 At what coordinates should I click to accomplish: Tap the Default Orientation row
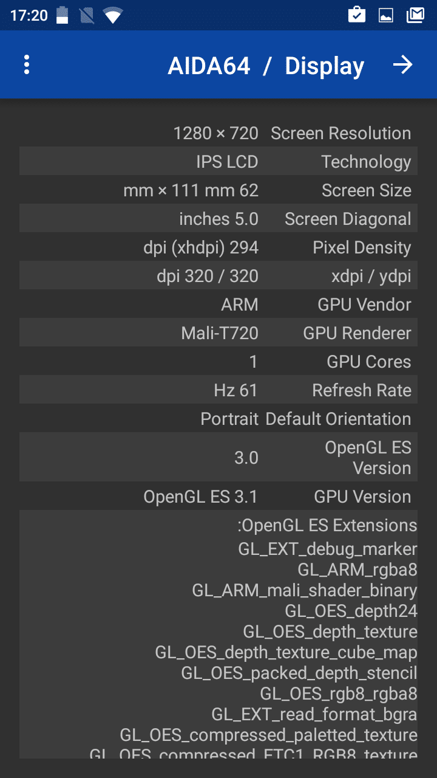(218, 419)
